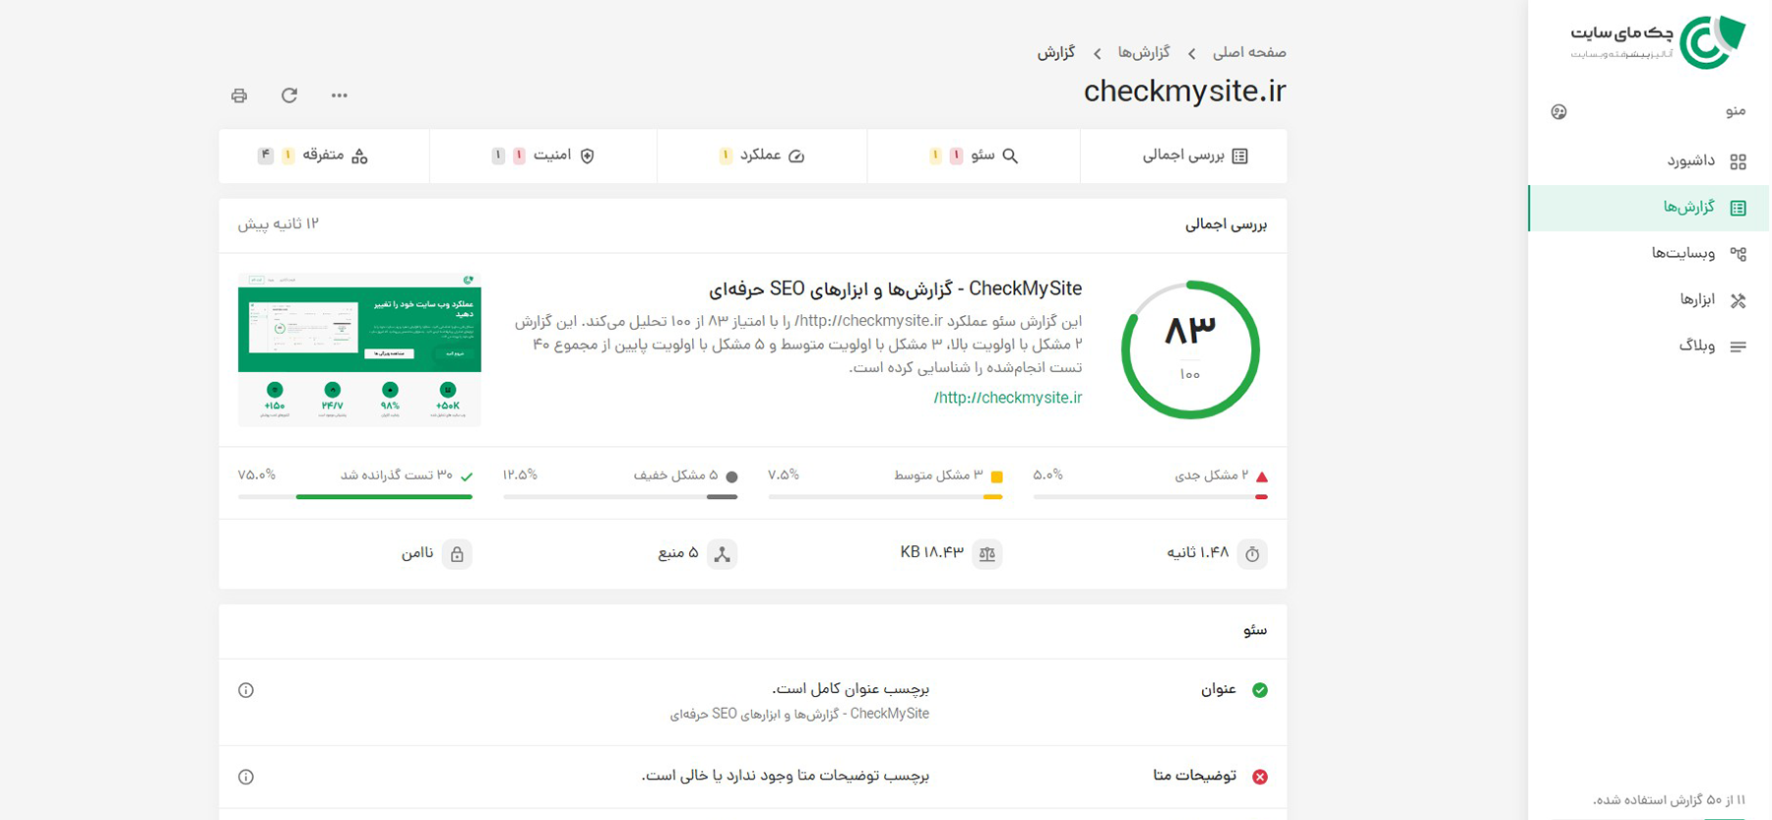Click the '۵ منبع' resources value
The height and width of the screenshot is (820, 1772).
(x=678, y=553)
